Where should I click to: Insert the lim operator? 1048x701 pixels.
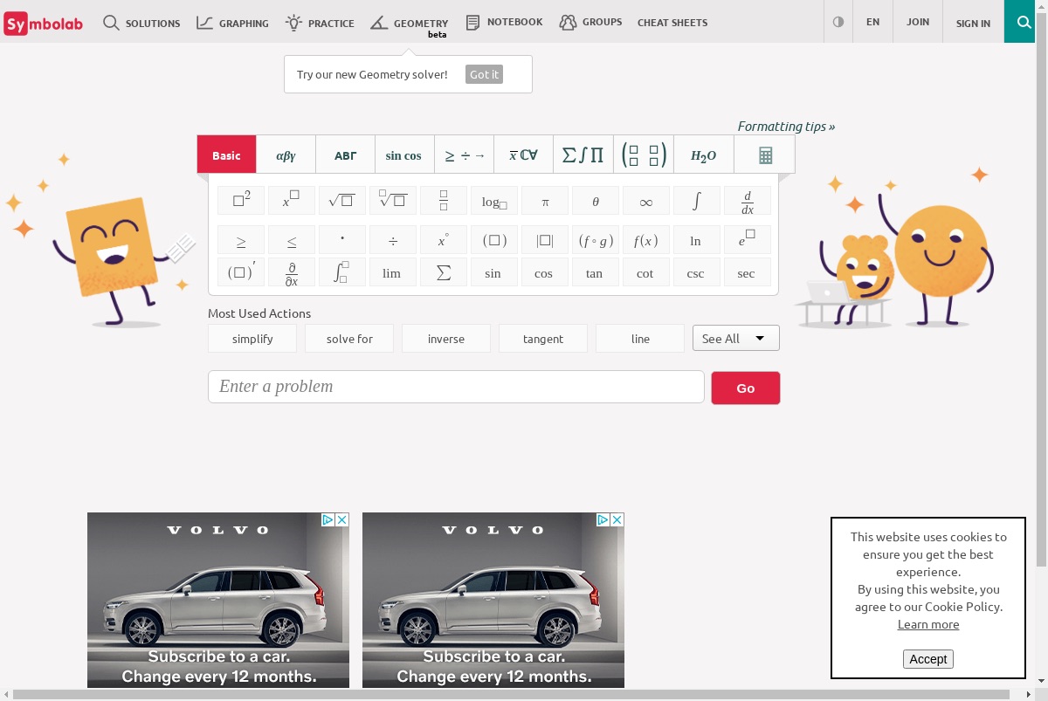click(393, 272)
